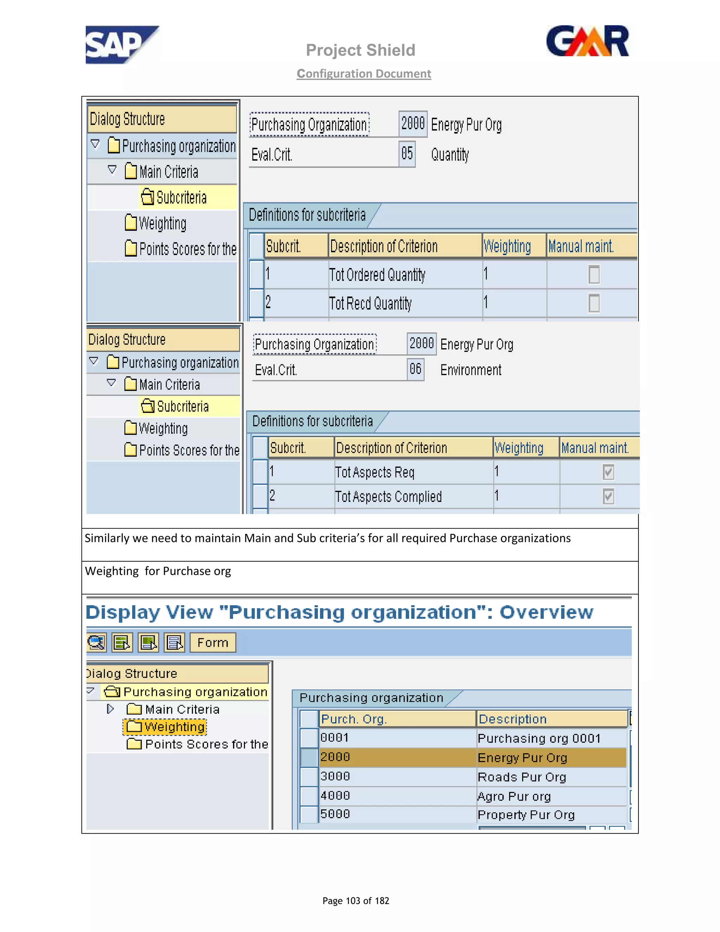Toggle Manual maint. checkbox for Tot Ordered Quantity
This screenshot has width=720, height=932.
coord(594,274)
